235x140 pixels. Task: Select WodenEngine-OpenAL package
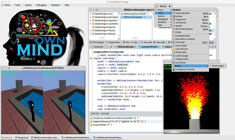(105, 27)
